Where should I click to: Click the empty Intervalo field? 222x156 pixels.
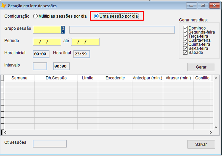tap(40, 66)
